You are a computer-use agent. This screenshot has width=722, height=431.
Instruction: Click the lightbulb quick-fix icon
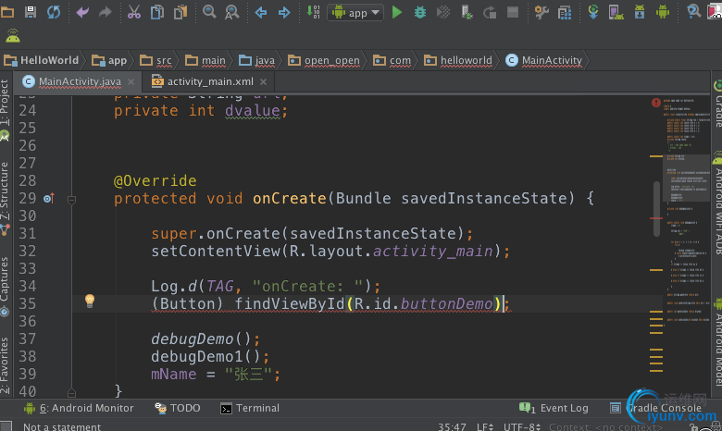tap(90, 301)
